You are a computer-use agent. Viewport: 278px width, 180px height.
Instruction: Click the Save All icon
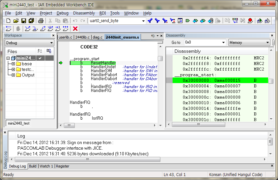(x=31, y=21)
